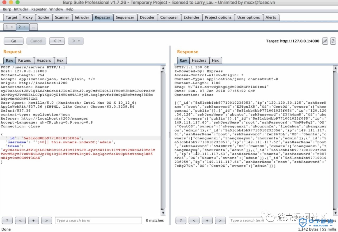This screenshot has height=232, width=338.
Task: Go to next match in Response search
Action: pyautogui.click(x=220, y=220)
